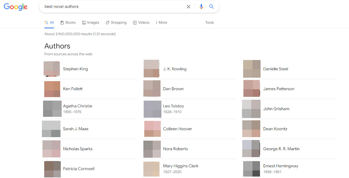Click the microphone icon for voice search
Image resolution: width=349 pixels, height=178 pixels.
[201, 6]
